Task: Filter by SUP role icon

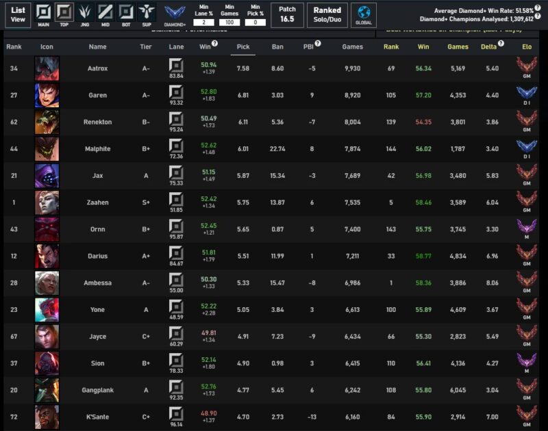Action: tap(146, 13)
